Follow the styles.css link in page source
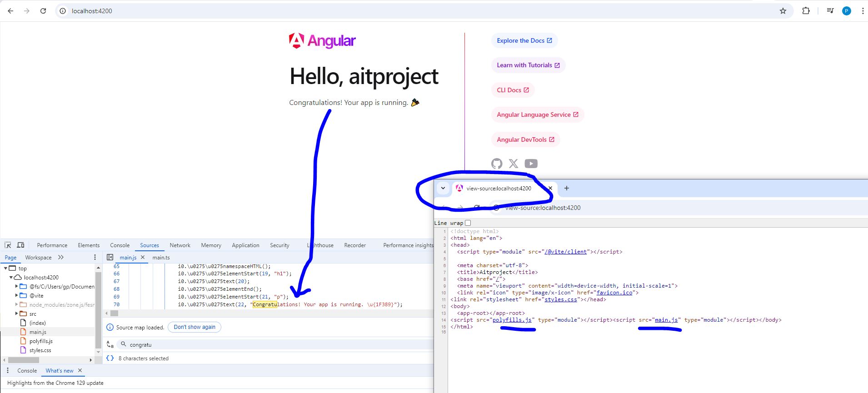 click(561, 299)
